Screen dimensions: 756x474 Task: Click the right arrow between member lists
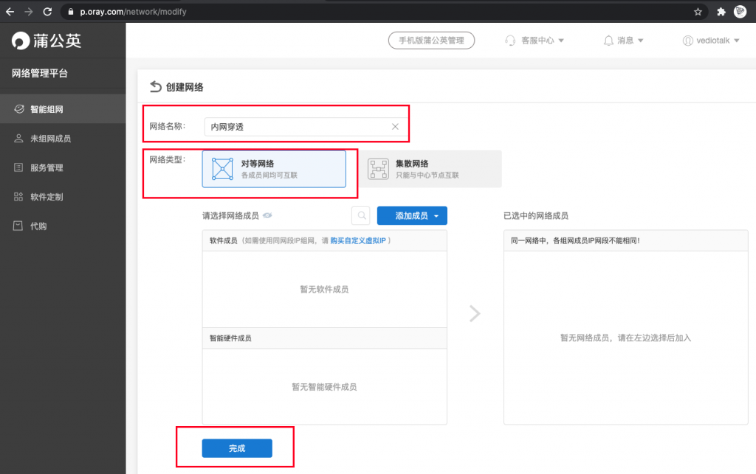[475, 314]
